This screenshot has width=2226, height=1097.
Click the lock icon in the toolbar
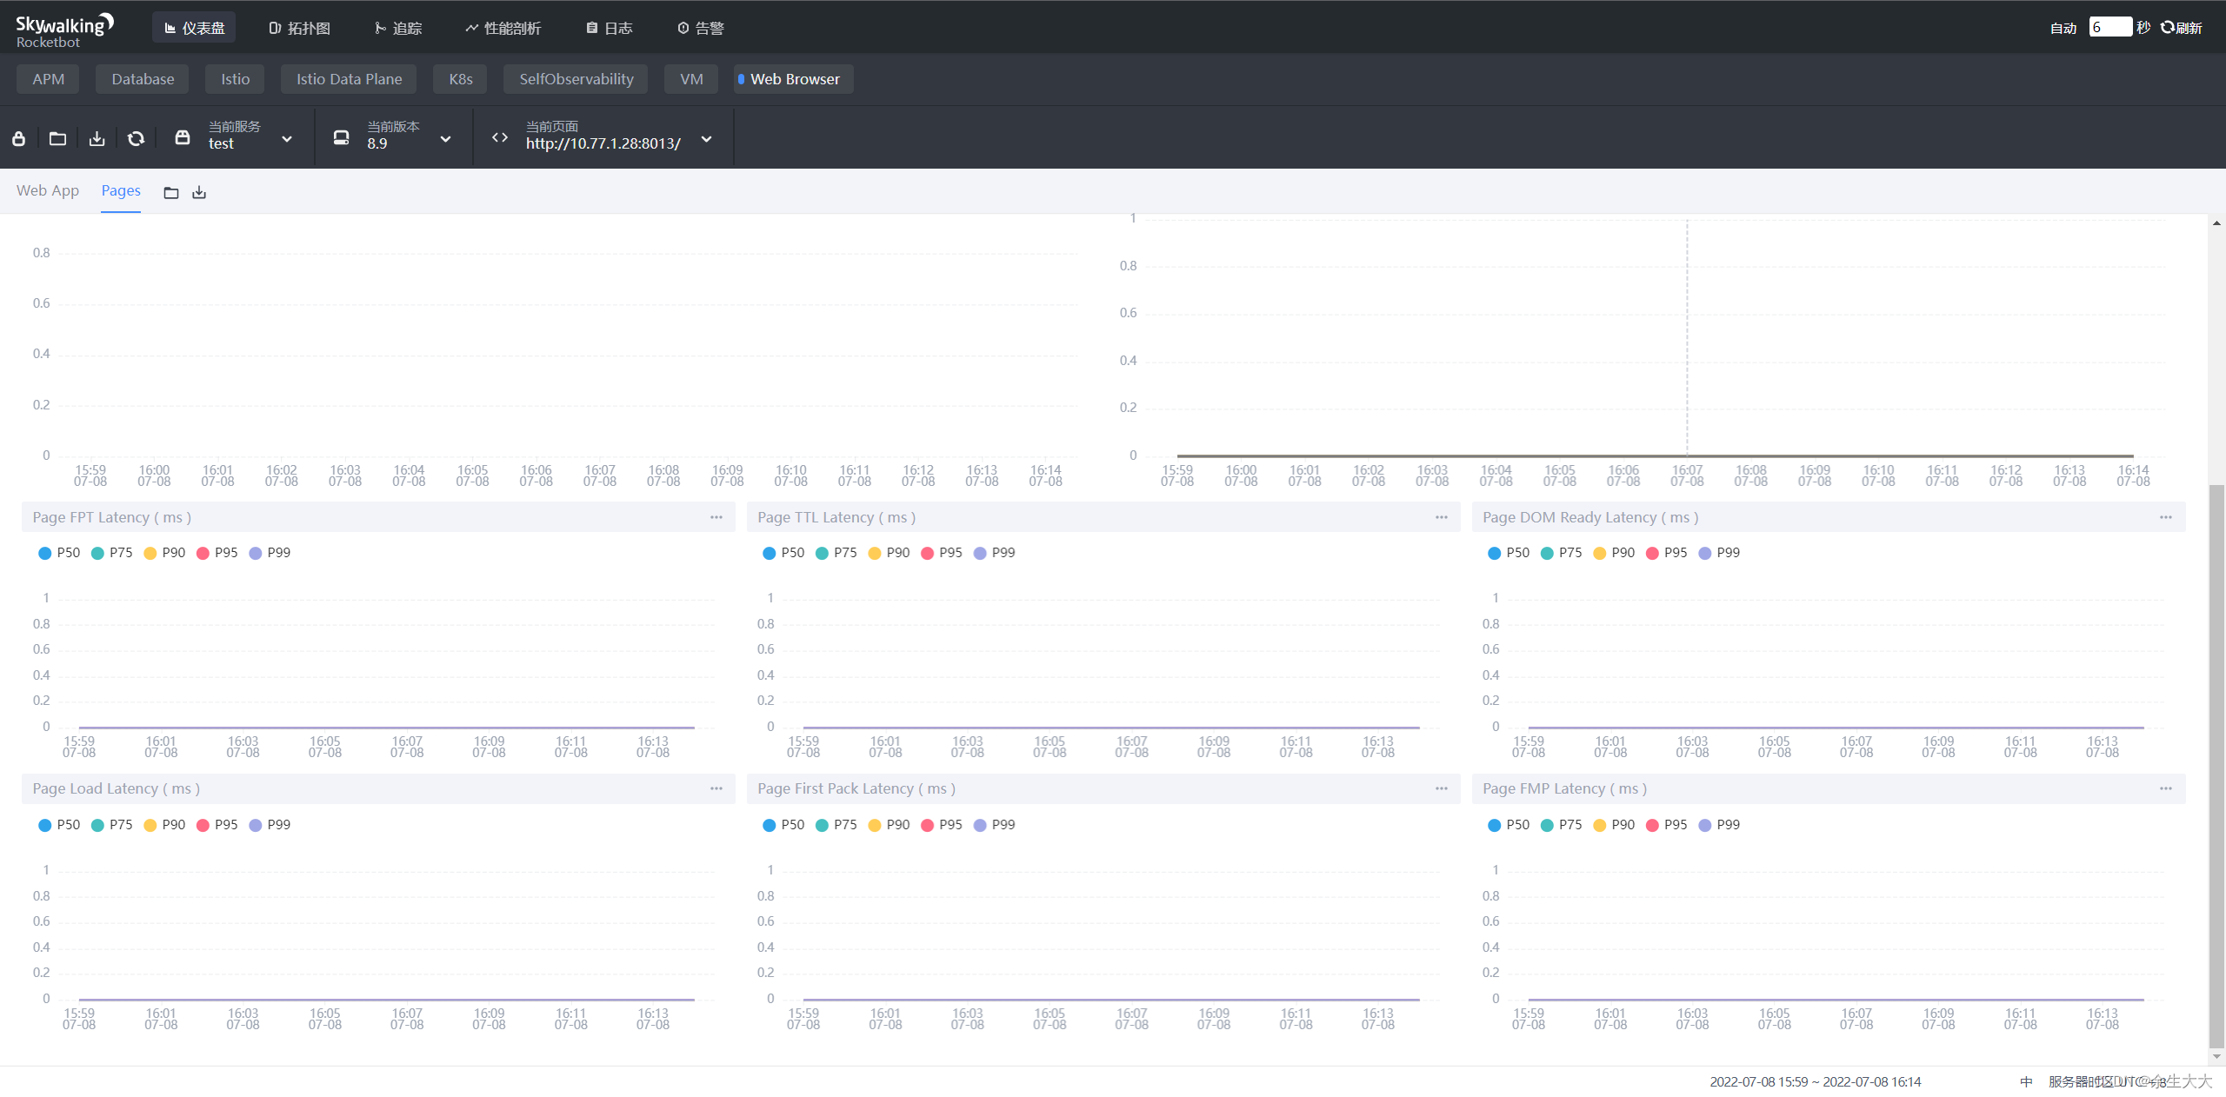click(x=18, y=138)
